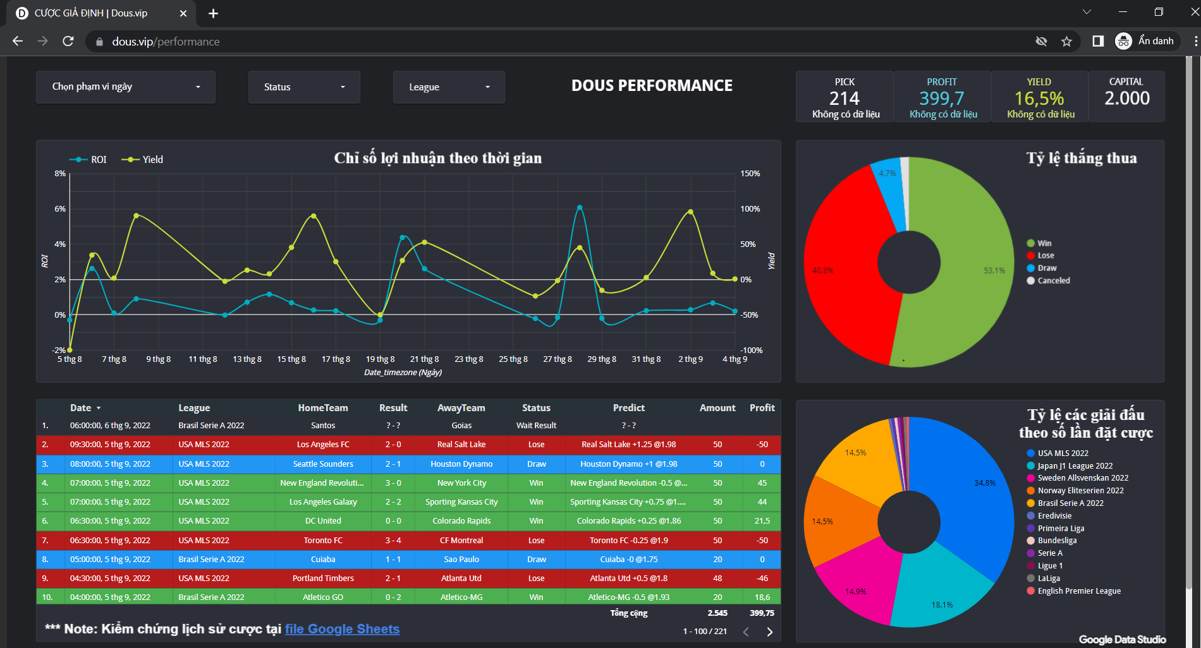1201x648 pixels.
Task: Open a new browser tab
Action: (213, 13)
